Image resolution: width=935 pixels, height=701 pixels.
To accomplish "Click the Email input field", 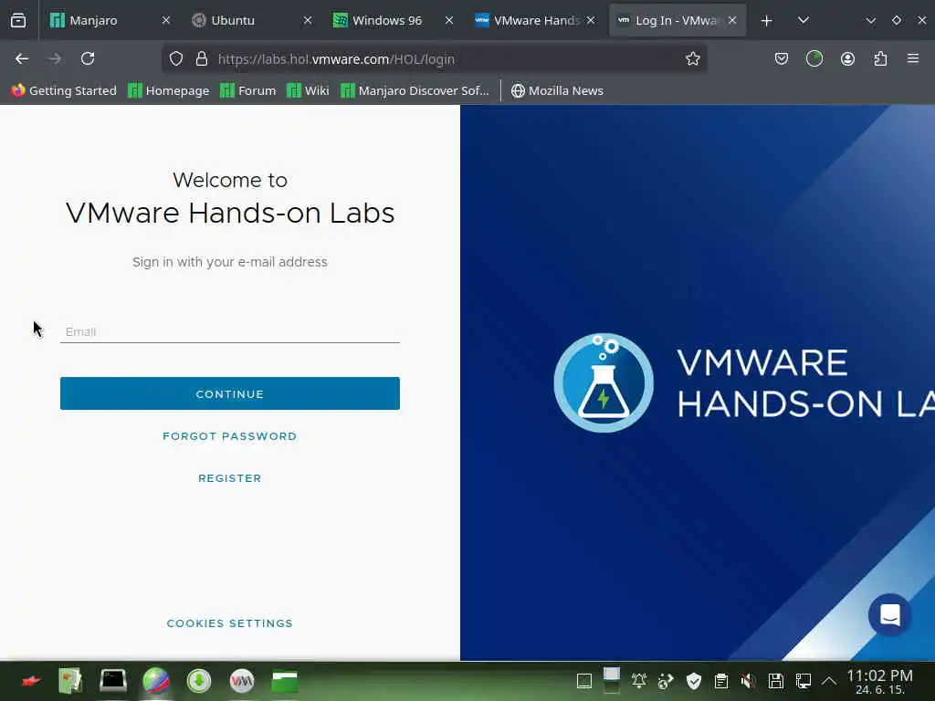I will (x=229, y=331).
